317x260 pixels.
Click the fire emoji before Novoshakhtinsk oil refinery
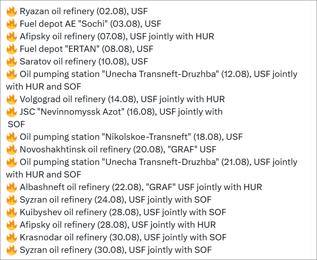12,149
